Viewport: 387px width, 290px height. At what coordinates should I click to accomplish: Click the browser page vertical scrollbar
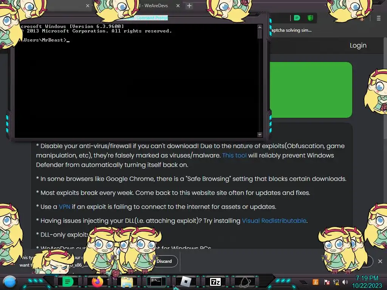point(385,89)
